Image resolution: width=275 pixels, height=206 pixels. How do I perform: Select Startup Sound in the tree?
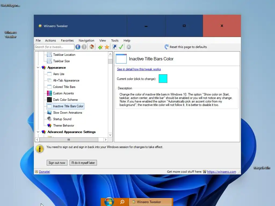coord(62,119)
